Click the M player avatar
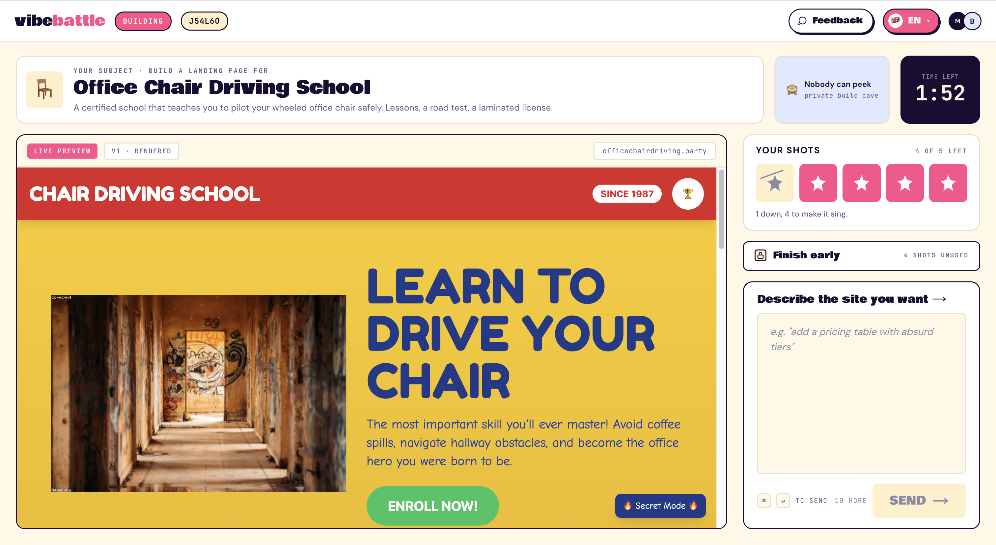 click(x=957, y=21)
